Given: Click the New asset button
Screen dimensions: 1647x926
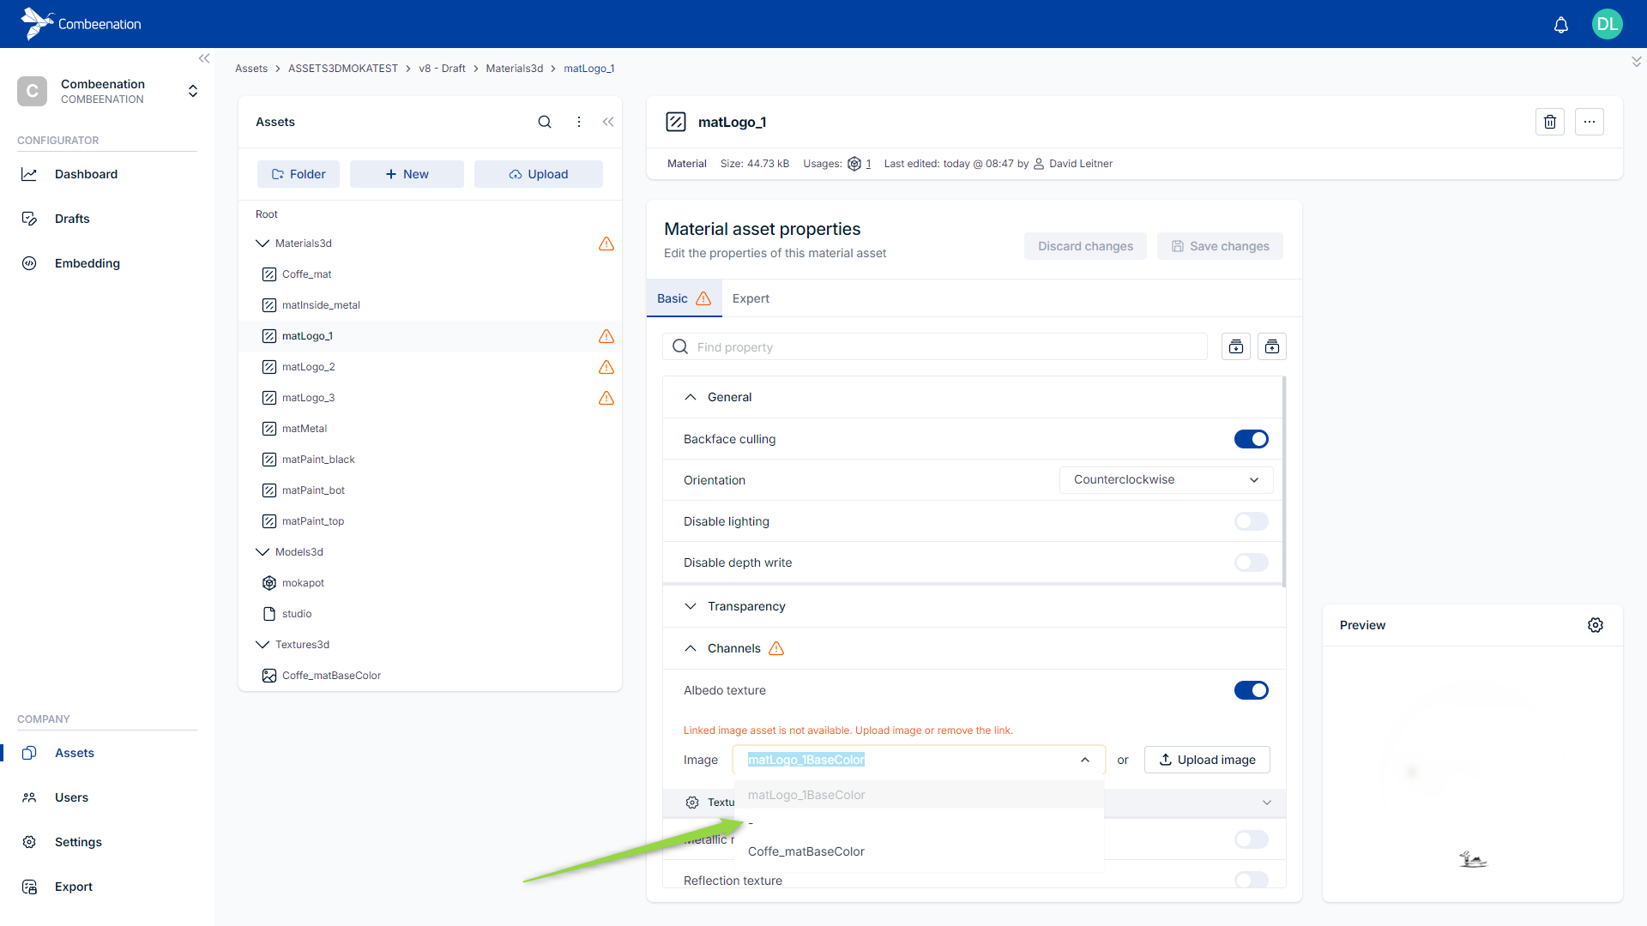Looking at the screenshot, I should (407, 174).
